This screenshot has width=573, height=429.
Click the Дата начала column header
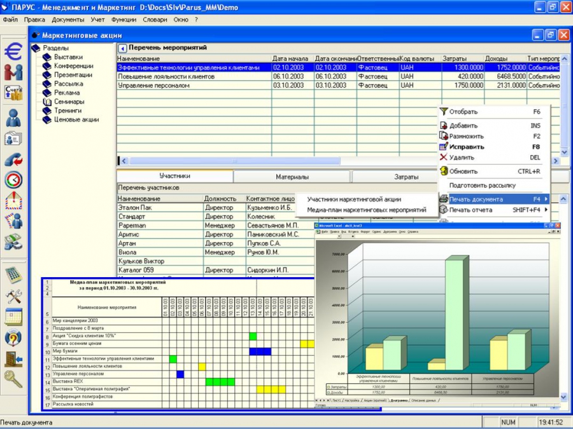[293, 58]
